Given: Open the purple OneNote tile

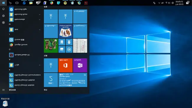Looking at the screenshot, I should (x=80, y=65).
